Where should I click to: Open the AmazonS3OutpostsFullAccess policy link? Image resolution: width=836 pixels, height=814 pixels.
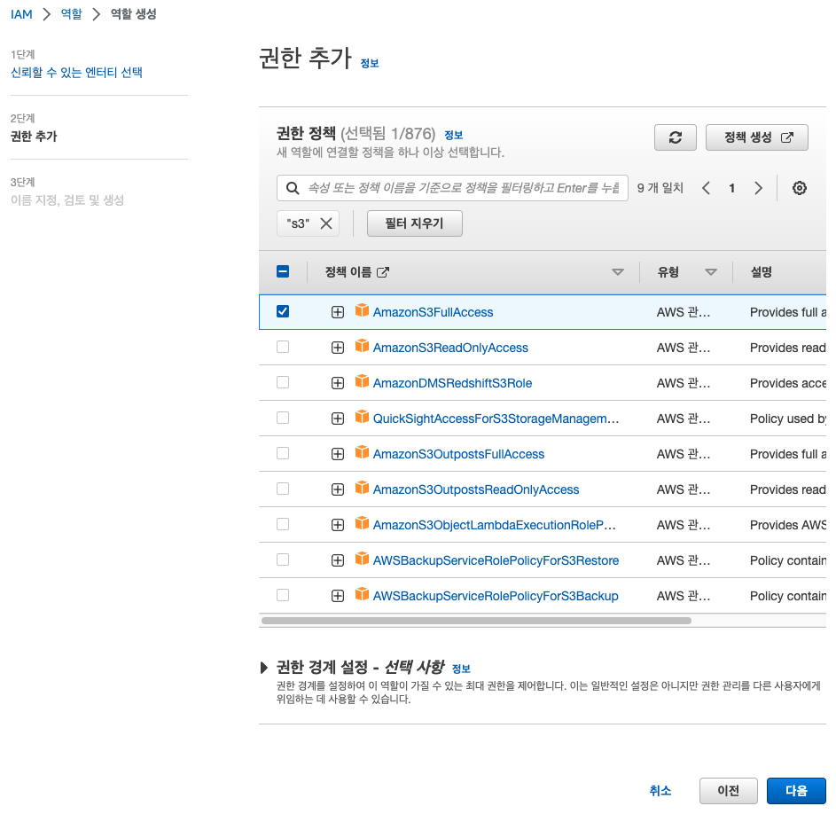(458, 454)
